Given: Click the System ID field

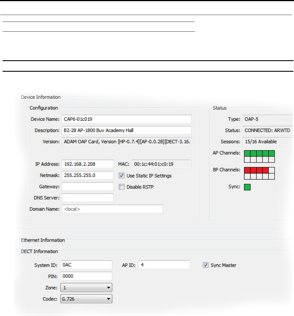Looking at the screenshot, I should point(86,265).
